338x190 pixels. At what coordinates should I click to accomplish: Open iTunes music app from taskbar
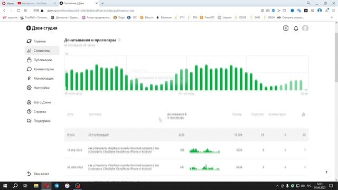tap(67, 186)
